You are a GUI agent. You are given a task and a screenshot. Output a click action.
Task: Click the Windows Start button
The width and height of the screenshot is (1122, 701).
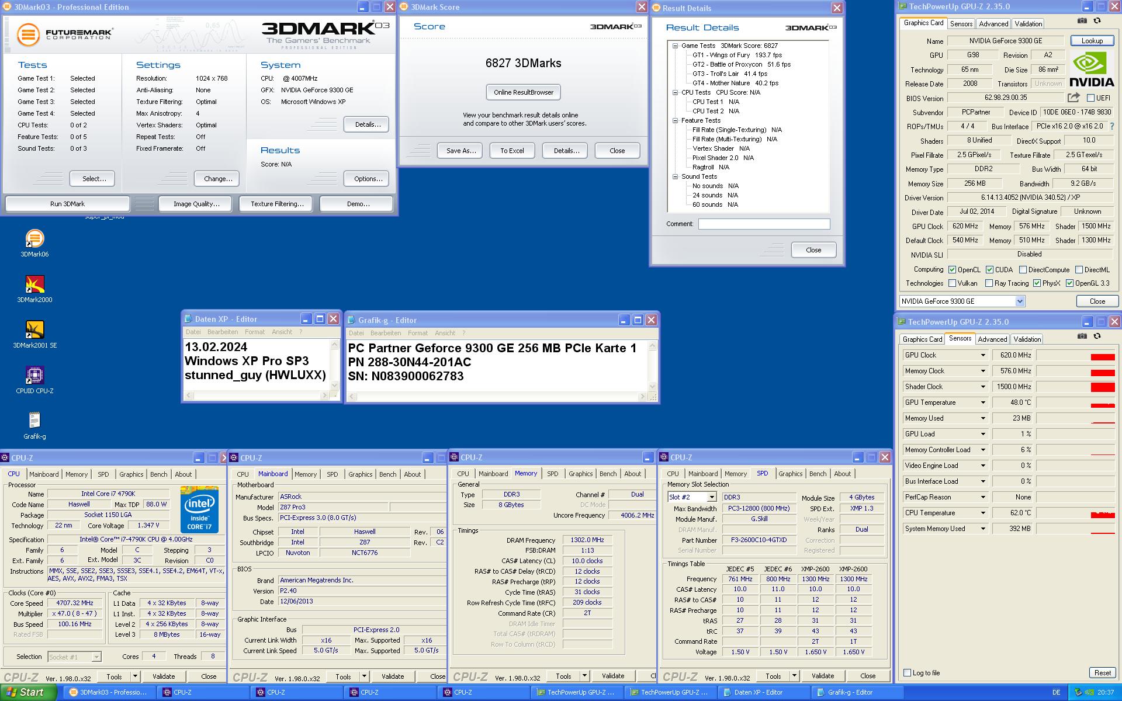pyautogui.click(x=28, y=692)
